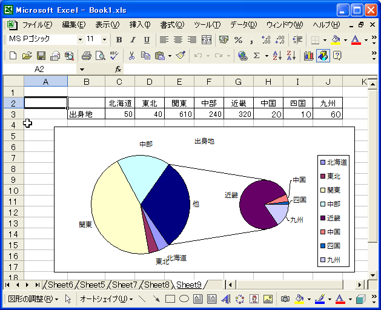The width and height of the screenshot is (381, 310).
Task: Open the Name Box dropdown
Action: point(82,70)
